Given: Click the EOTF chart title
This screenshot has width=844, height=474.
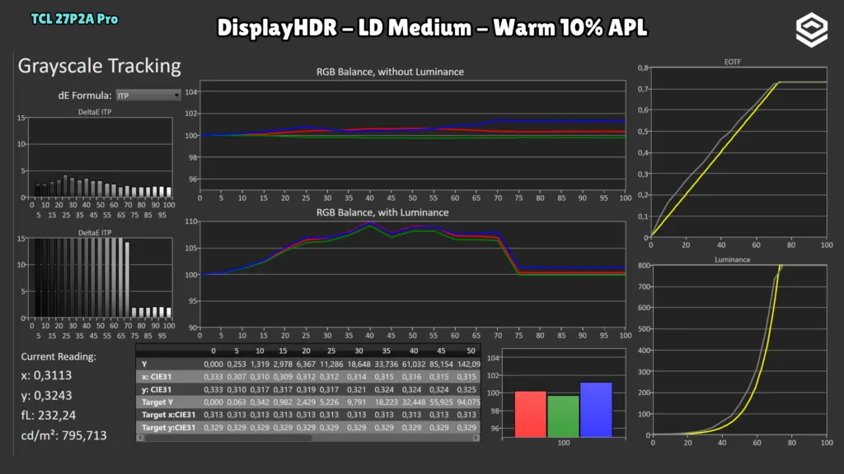Looking at the screenshot, I should (732, 62).
